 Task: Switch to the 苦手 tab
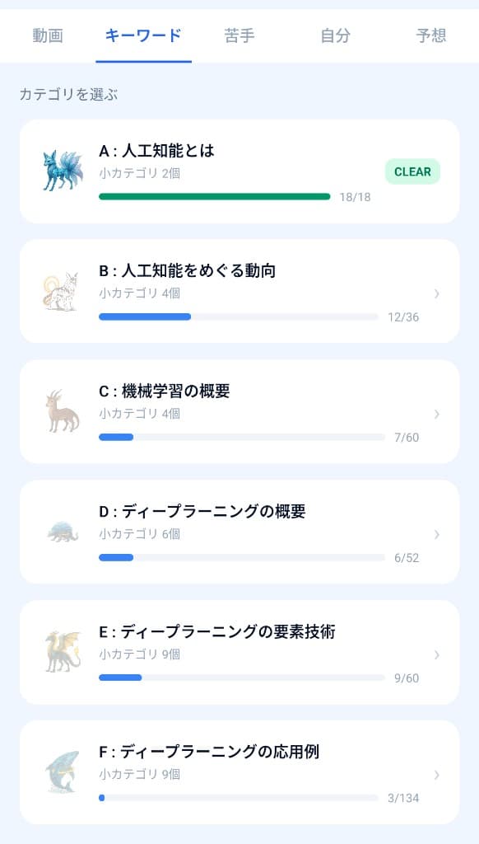[239, 36]
